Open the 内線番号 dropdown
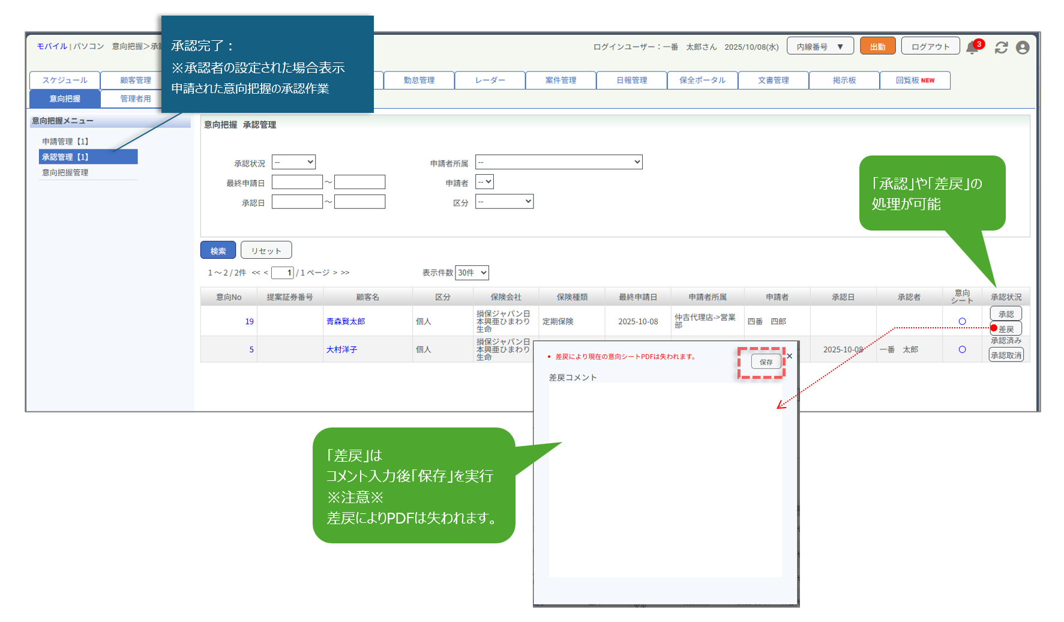 pos(820,46)
